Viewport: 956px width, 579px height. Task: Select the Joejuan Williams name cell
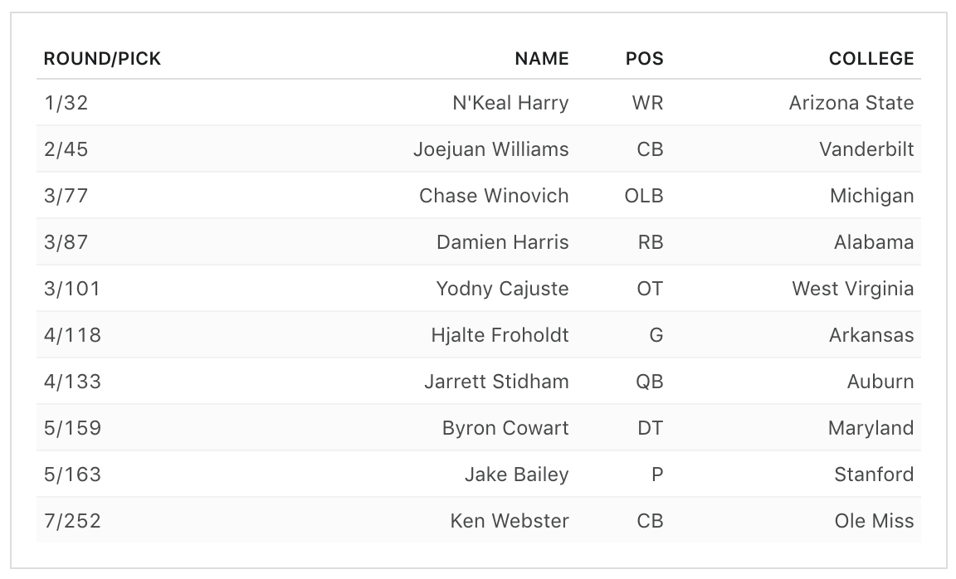(490, 150)
